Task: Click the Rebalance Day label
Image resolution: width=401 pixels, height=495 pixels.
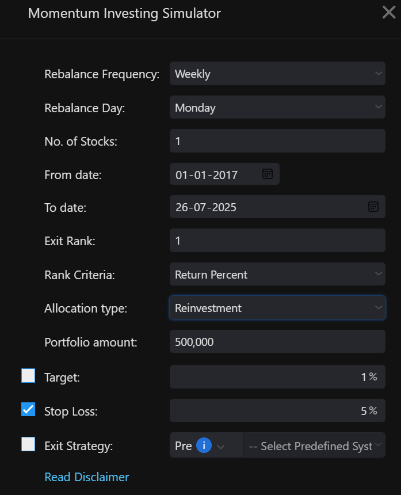Action: pos(85,108)
